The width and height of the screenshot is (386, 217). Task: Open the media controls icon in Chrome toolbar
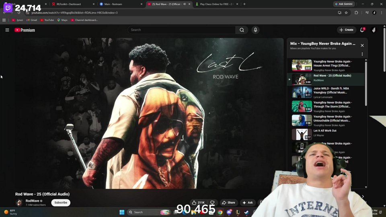pyautogui.click(x=367, y=13)
